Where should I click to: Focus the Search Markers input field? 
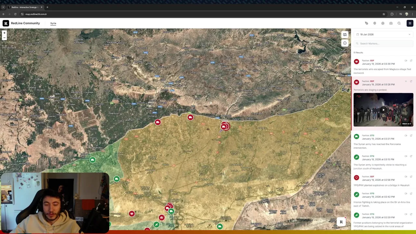click(x=383, y=44)
